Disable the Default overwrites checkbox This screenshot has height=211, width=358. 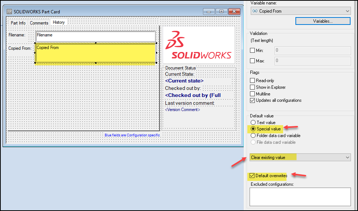coord(253,176)
